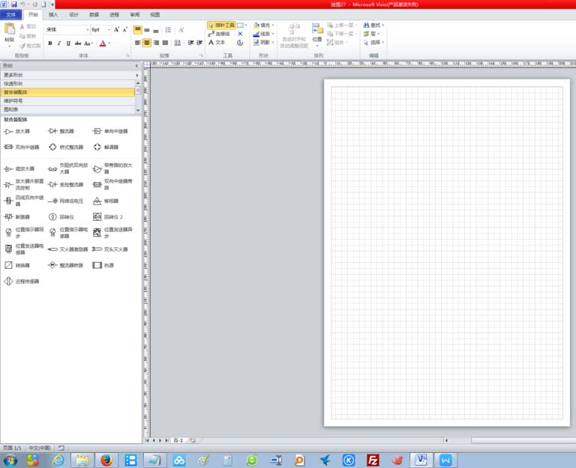Select the highlighted Composite Assemblies stencil
The width and height of the screenshot is (576, 468).
(x=68, y=92)
